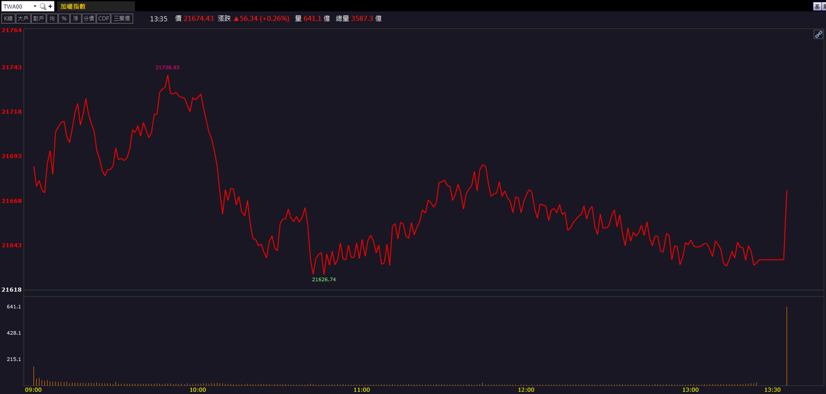Screen dimensions: 826x394
Task: Click the 21643 price axis label
Action: [12, 245]
